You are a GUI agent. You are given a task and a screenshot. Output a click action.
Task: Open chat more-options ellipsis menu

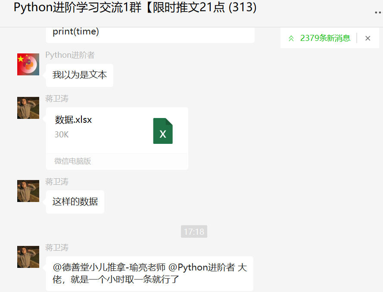tap(378, 12)
